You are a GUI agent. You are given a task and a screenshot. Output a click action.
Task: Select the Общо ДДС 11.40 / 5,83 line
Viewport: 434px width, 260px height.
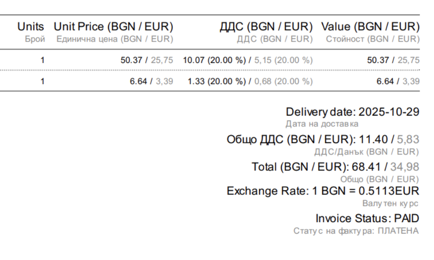323,140
